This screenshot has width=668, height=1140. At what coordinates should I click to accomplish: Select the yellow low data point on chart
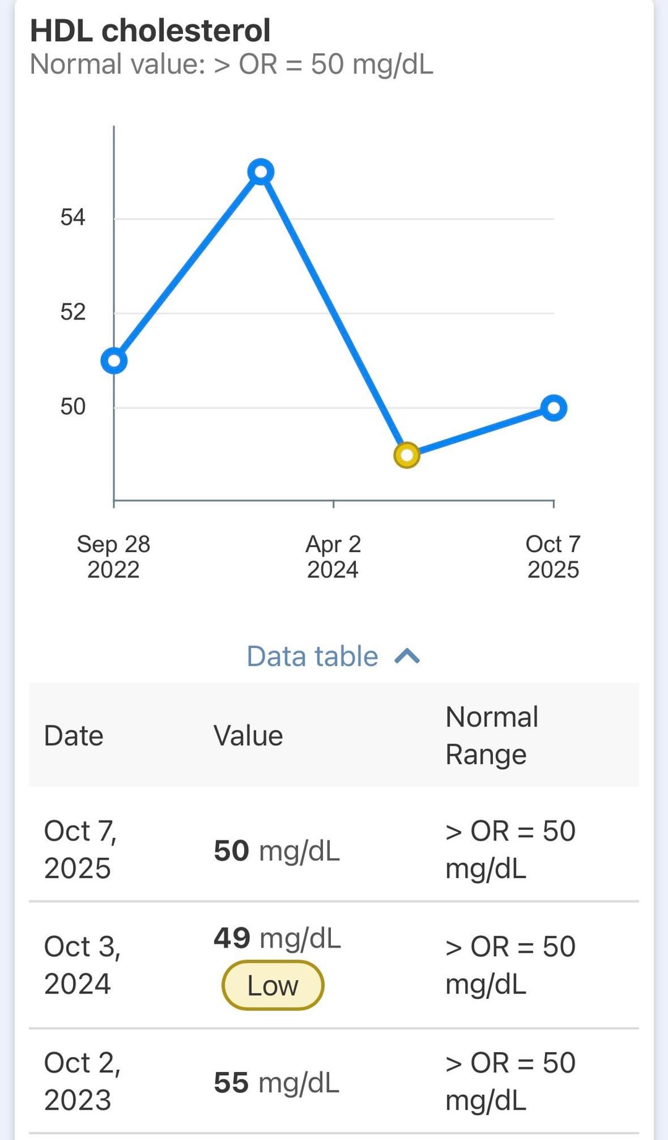(407, 456)
